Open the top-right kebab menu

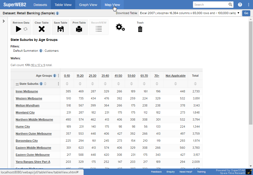click(x=249, y=5)
